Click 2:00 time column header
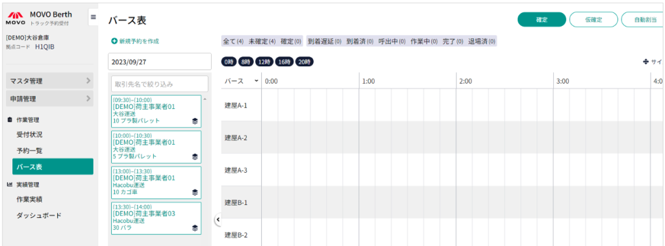This screenshot has height=246, width=665. point(465,81)
